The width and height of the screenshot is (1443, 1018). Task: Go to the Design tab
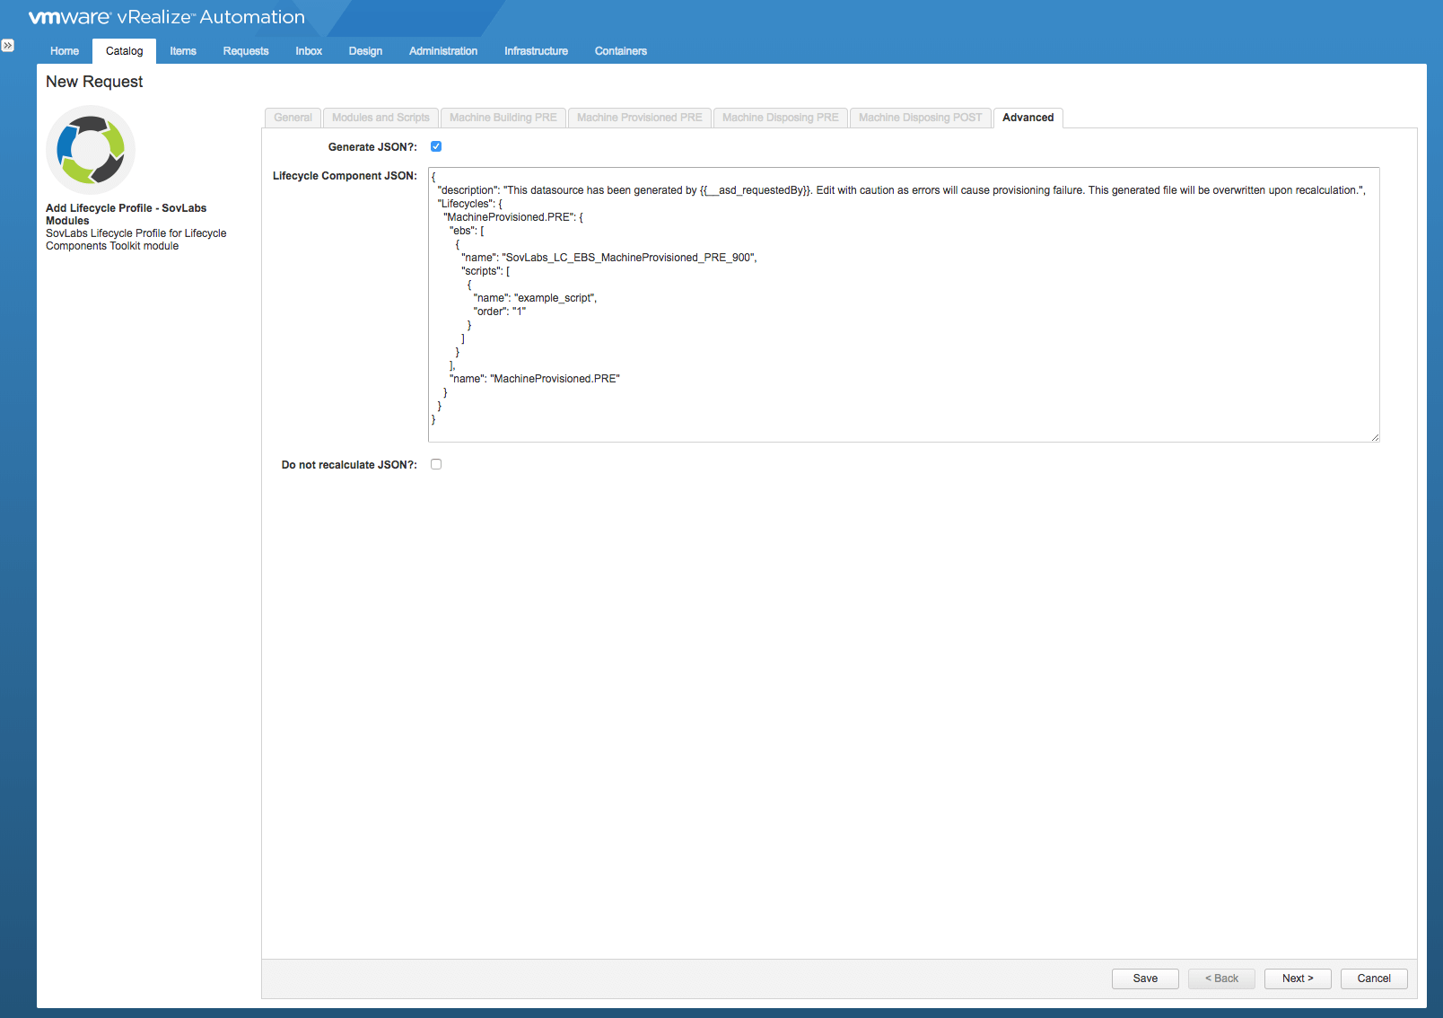[x=365, y=51]
